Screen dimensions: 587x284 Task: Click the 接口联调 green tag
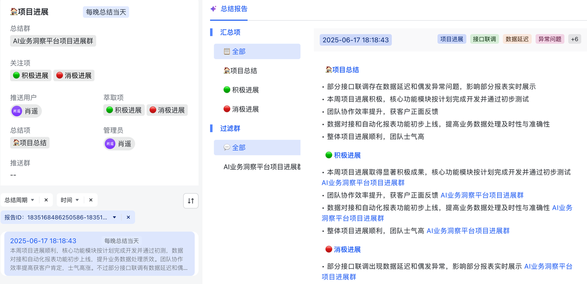click(x=484, y=39)
